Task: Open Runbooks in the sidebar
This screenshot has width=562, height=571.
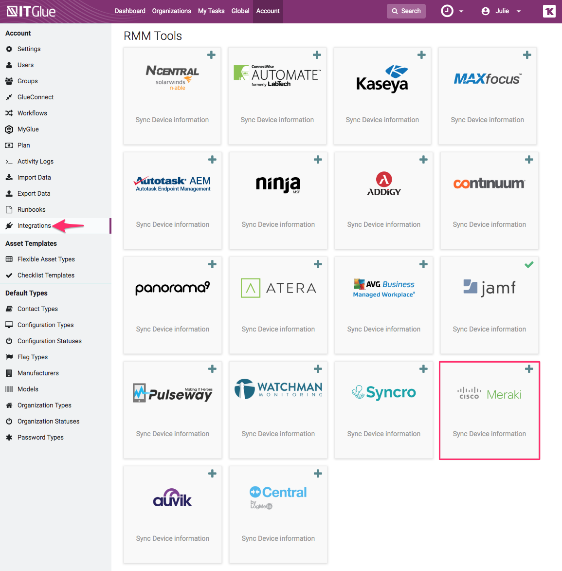Action: click(x=31, y=209)
